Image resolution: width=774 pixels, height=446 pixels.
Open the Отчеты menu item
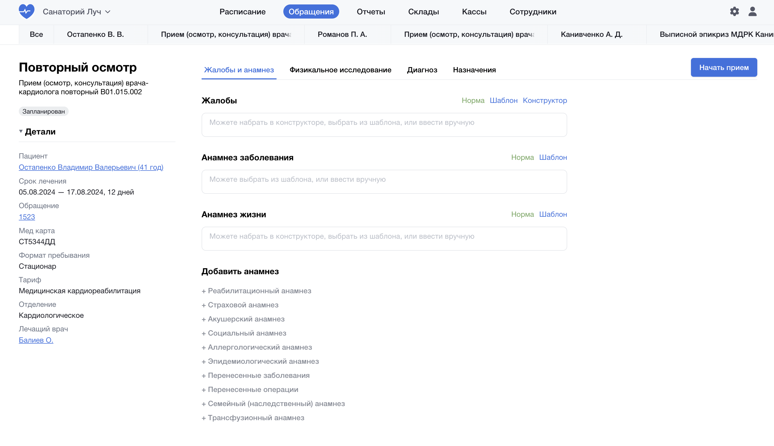pyautogui.click(x=371, y=12)
